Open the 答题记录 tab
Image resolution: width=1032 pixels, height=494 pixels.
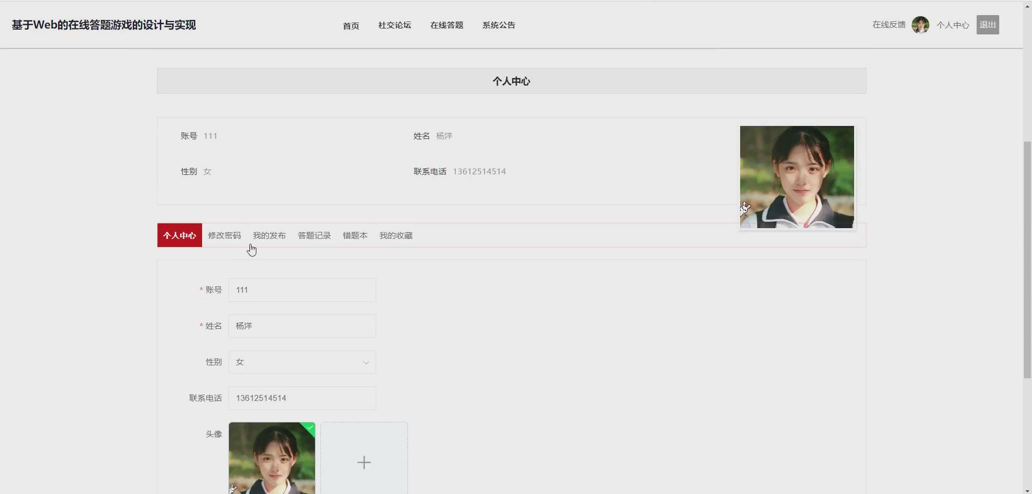tap(314, 235)
